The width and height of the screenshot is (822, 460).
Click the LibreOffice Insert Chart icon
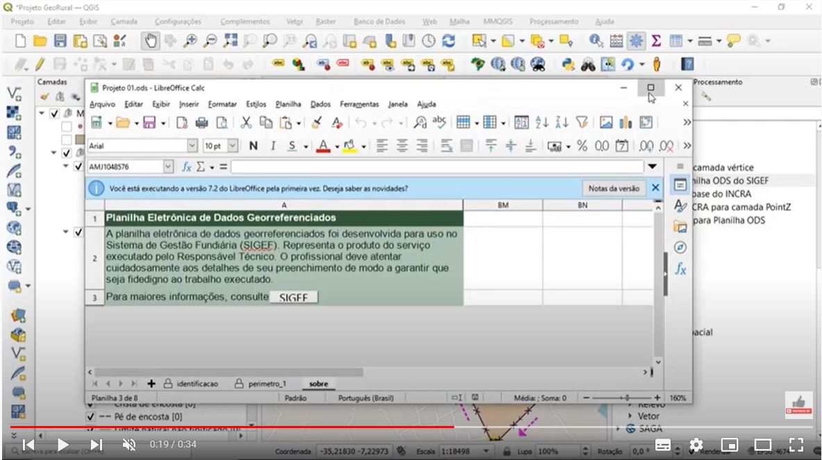click(626, 123)
